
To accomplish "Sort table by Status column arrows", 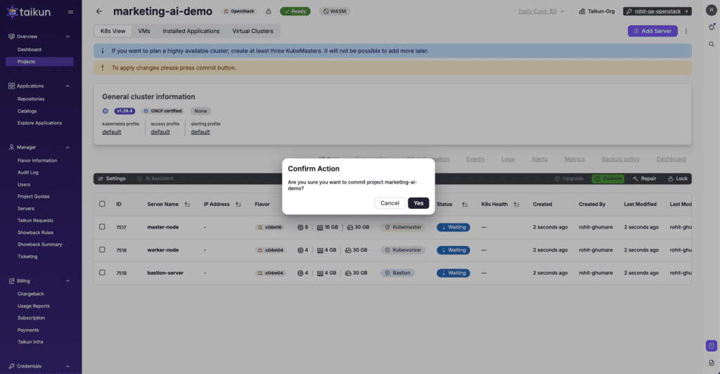I will pyautogui.click(x=465, y=205).
